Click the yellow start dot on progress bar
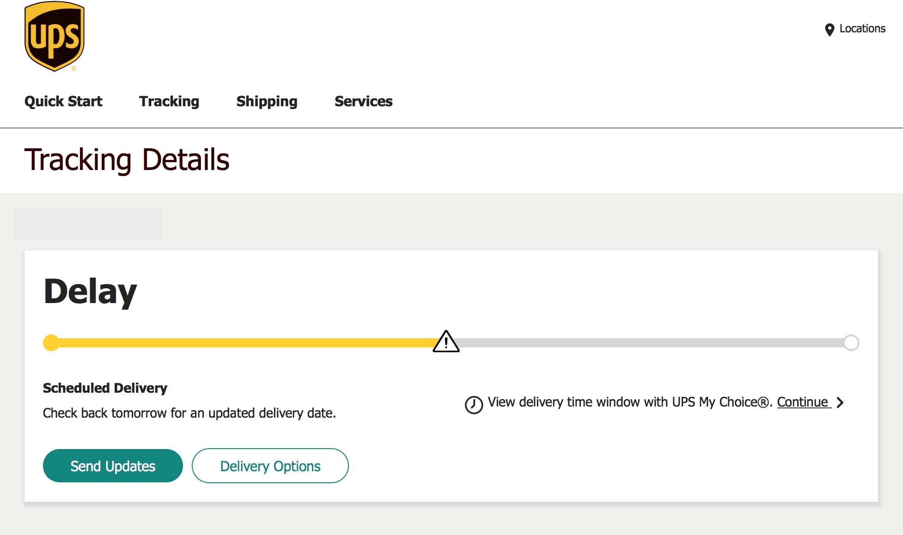The width and height of the screenshot is (903, 535). coord(51,343)
